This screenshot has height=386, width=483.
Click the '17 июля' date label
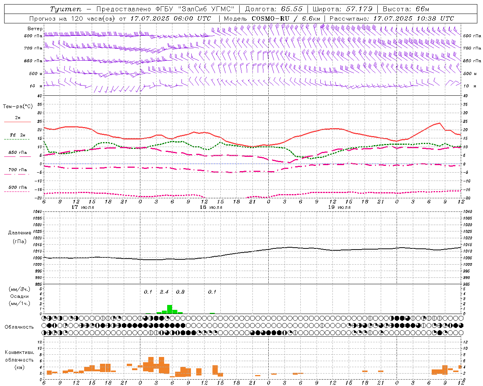[x=83, y=207]
